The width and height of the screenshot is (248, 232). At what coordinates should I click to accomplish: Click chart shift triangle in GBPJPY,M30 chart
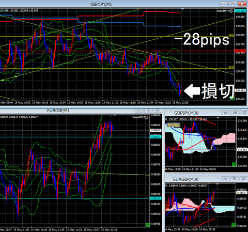coord(218,118)
